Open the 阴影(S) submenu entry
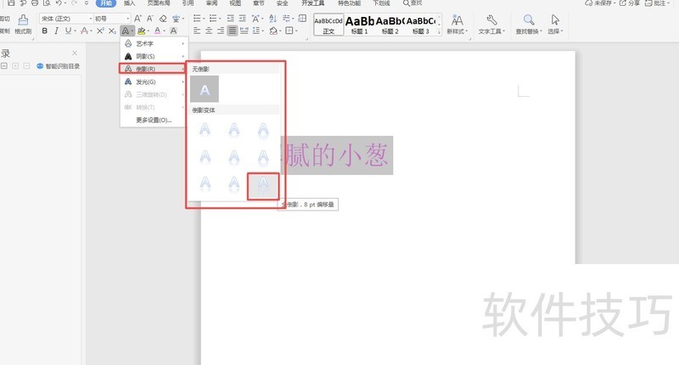Viewport: 679px width, 365px height. click(154, 56)
